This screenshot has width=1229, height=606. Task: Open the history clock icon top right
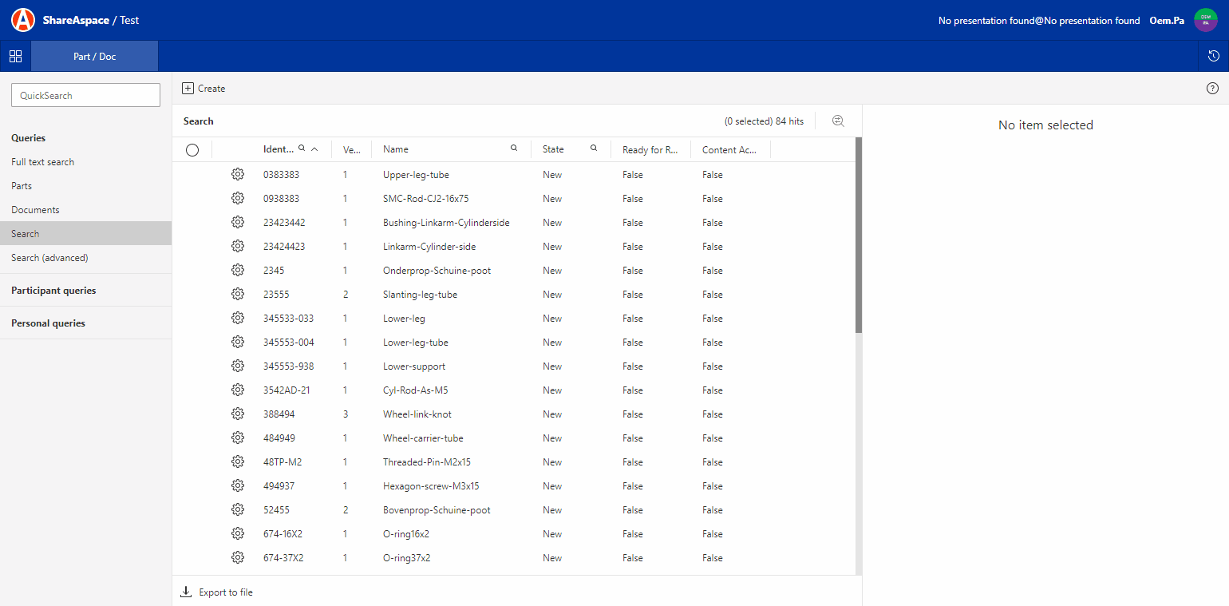coord(1213,56)
